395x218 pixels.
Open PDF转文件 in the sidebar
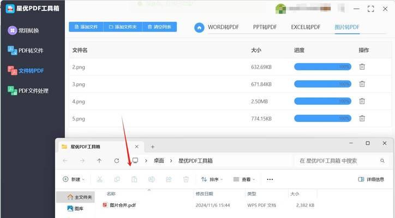click(26, 50)
